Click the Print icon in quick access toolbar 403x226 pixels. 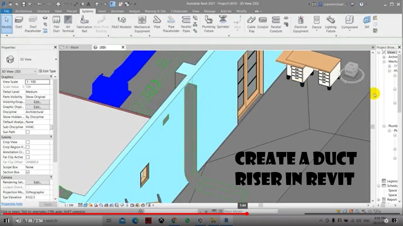pyautogui.click(x=58, y=4)
